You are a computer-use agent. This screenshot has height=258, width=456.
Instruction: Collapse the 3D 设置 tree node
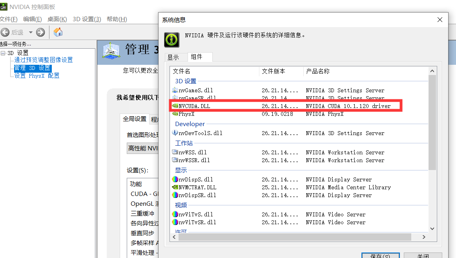pos(3,52)
